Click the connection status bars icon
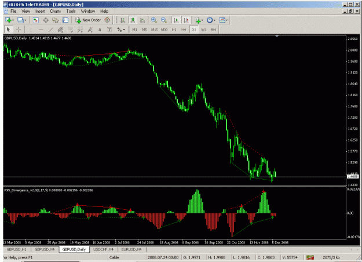 coord(310,257)
